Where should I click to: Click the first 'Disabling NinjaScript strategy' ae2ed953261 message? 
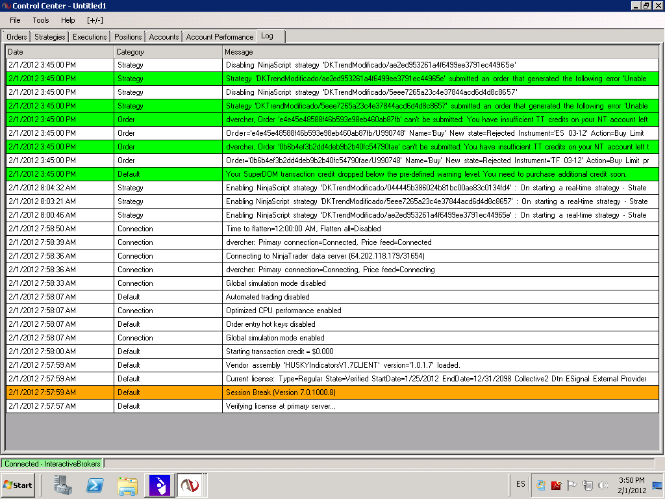441,65
